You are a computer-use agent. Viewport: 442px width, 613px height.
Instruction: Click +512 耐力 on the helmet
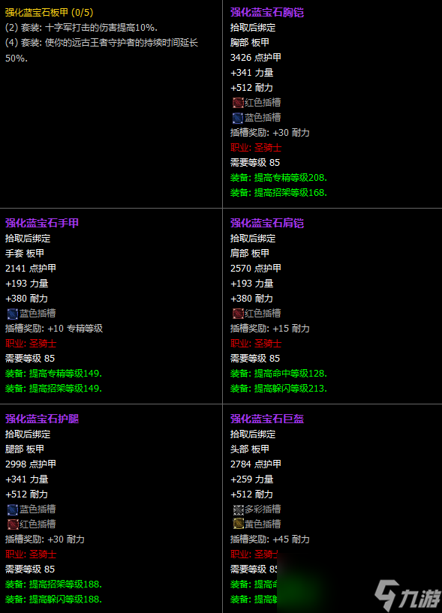251,494
